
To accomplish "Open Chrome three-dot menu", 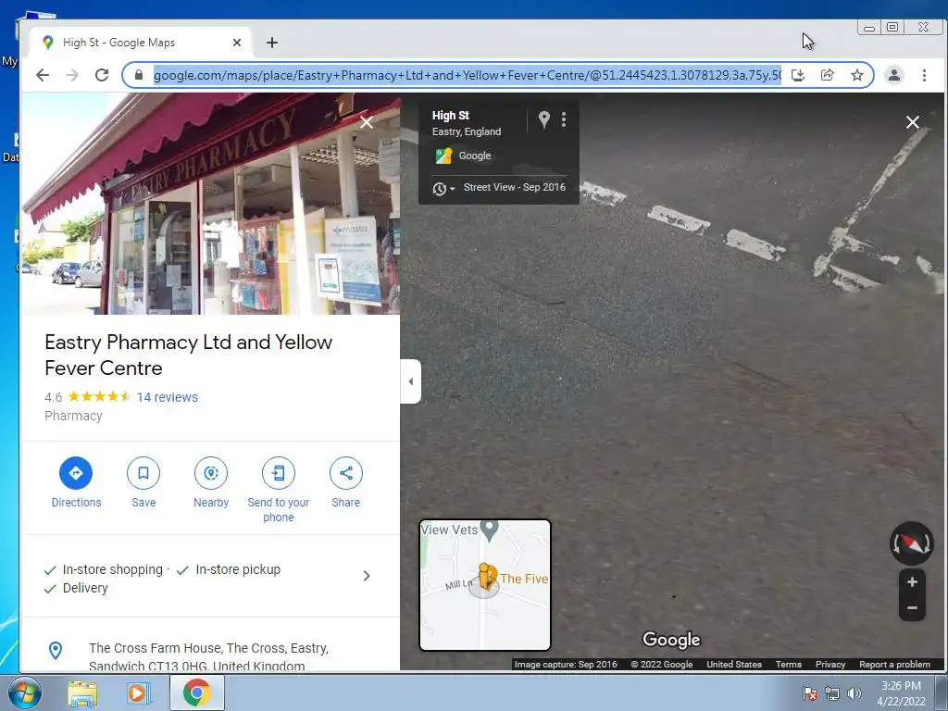I will (x=924, y=75).
